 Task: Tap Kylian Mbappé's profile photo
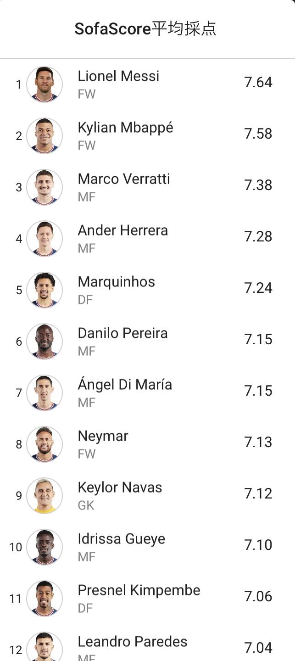(x=45, y=135)
